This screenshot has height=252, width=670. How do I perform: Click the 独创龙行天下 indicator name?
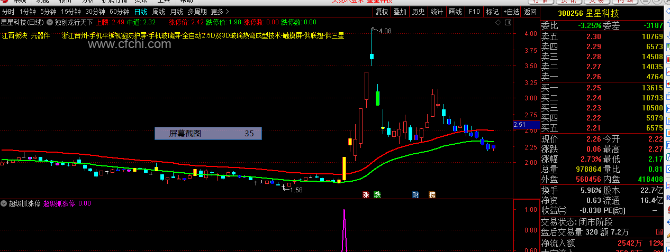[74, 22]
